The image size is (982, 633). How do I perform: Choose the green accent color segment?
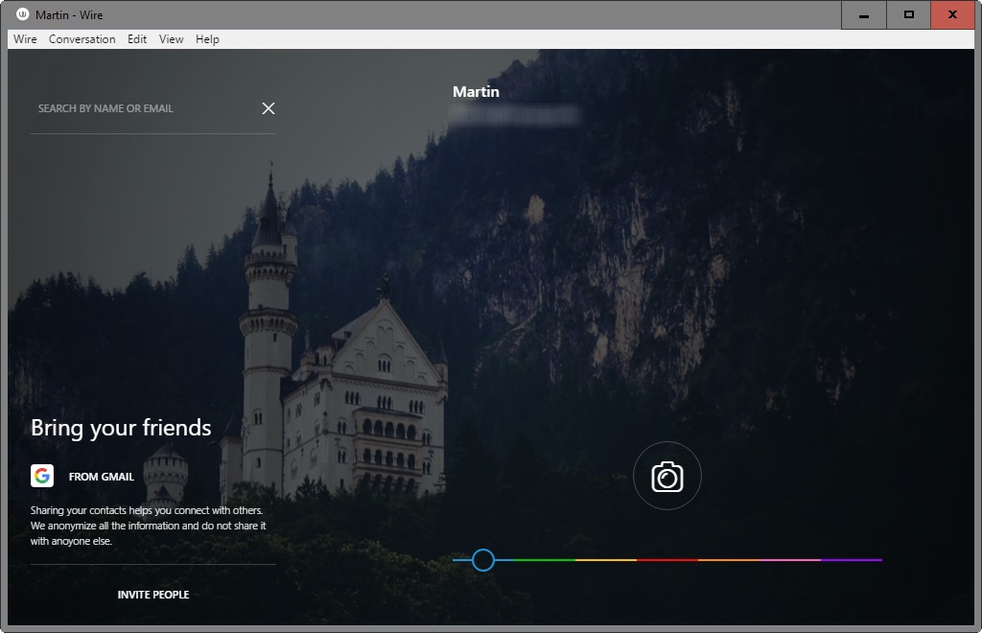tap(544, 560)
